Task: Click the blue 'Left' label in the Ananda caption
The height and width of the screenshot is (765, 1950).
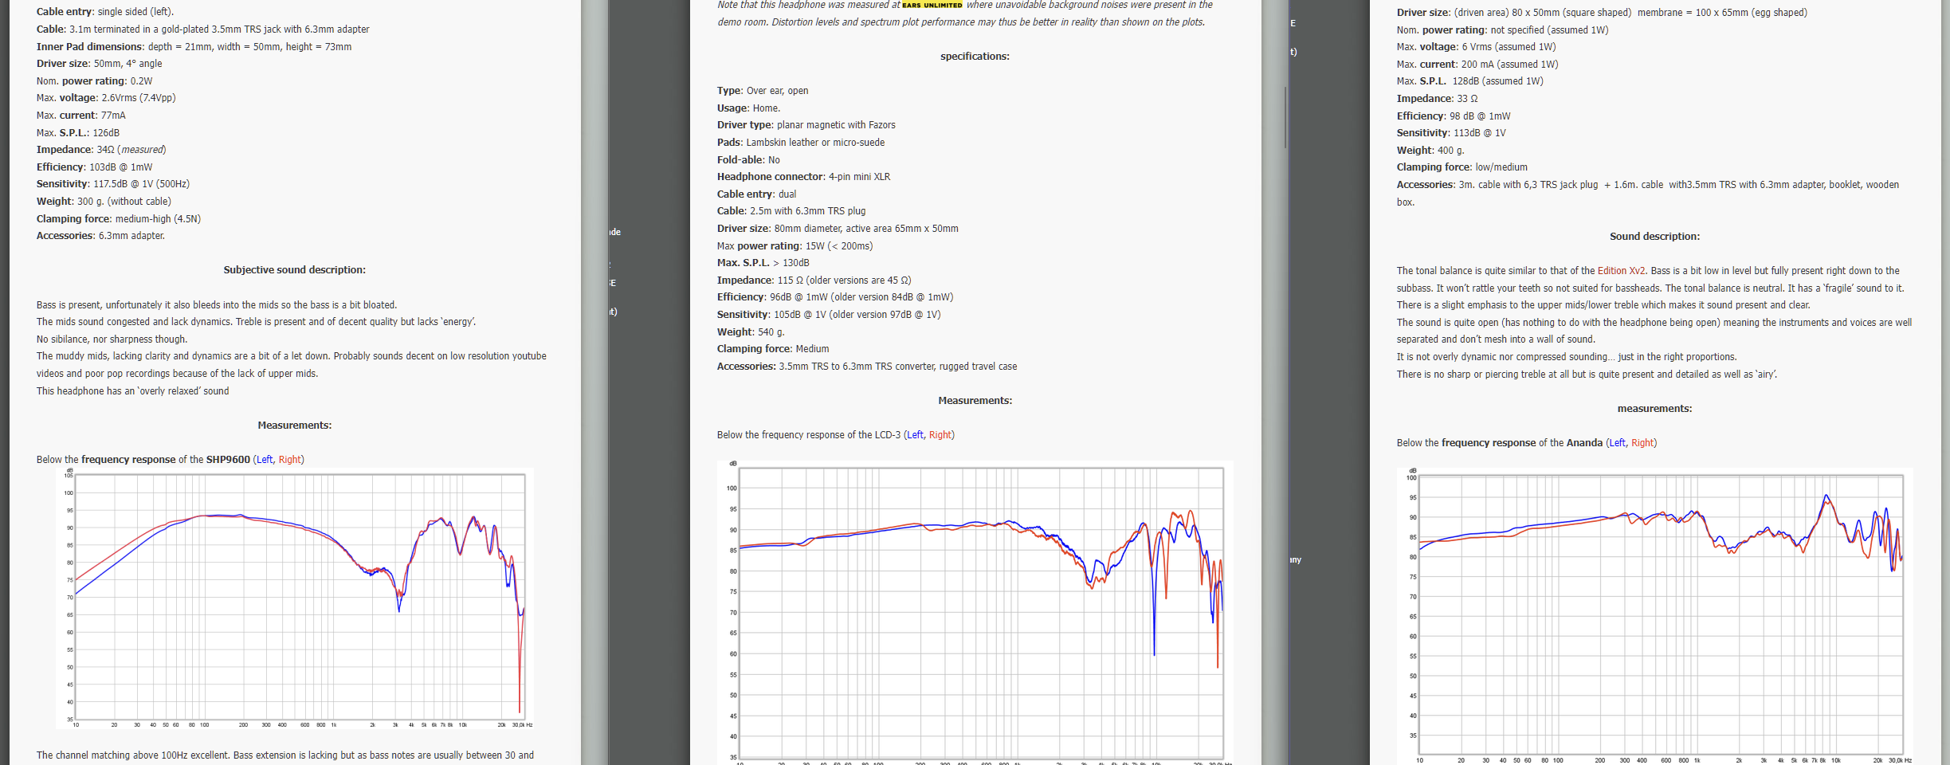Action: tap(1617, 443)
